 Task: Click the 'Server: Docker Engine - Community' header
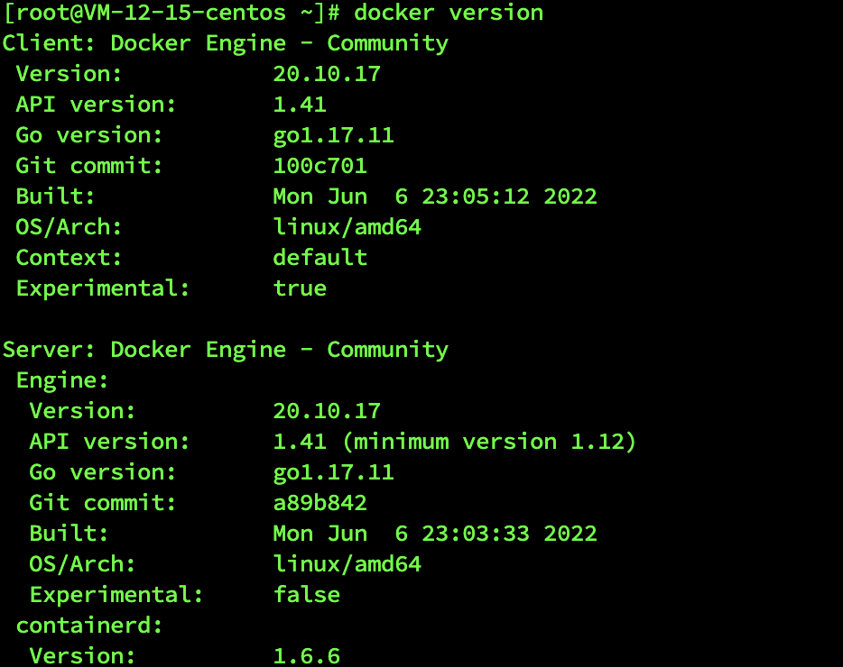click(x=226, y=350)
